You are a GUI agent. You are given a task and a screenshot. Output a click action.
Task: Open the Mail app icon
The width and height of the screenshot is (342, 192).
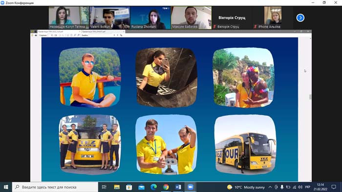click(x=141, y=187)
